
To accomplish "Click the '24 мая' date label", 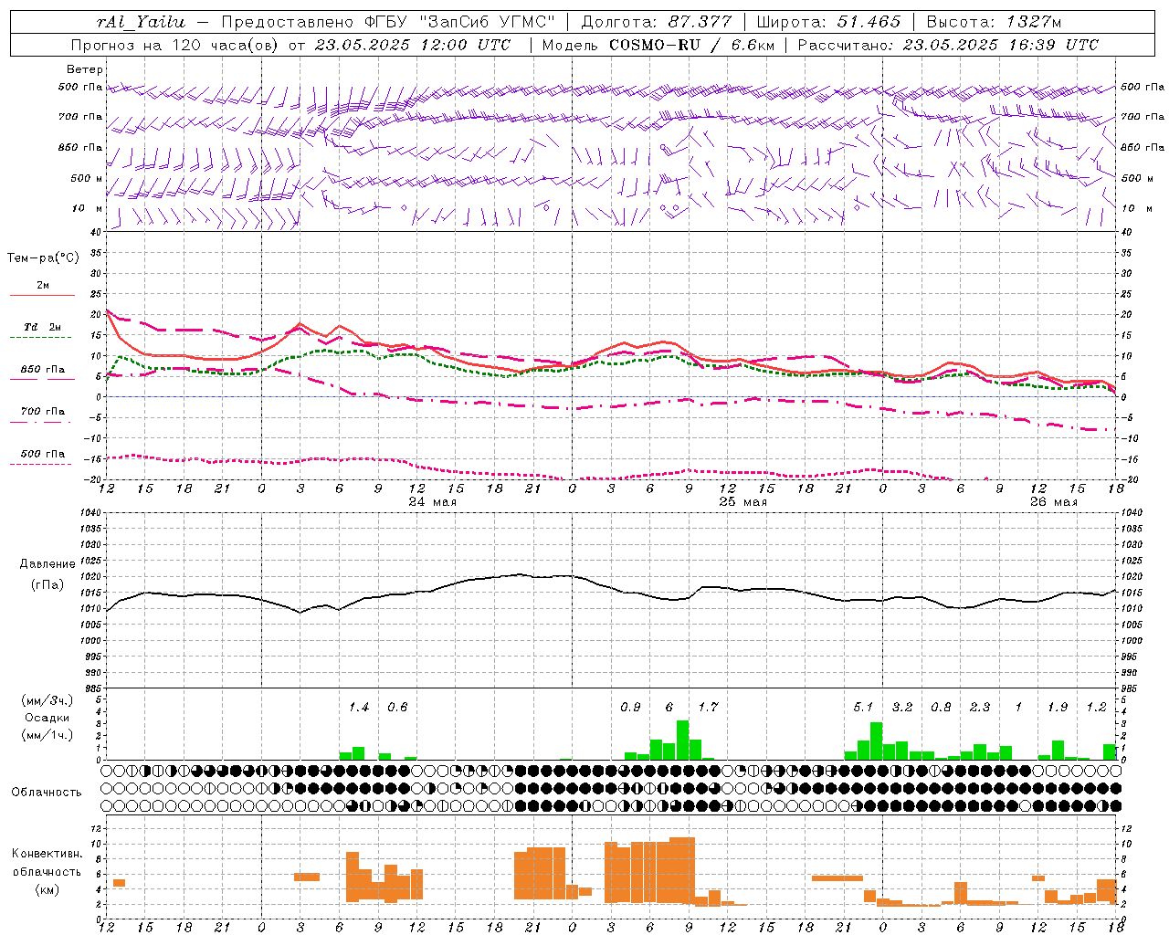I will coord(433,502).
